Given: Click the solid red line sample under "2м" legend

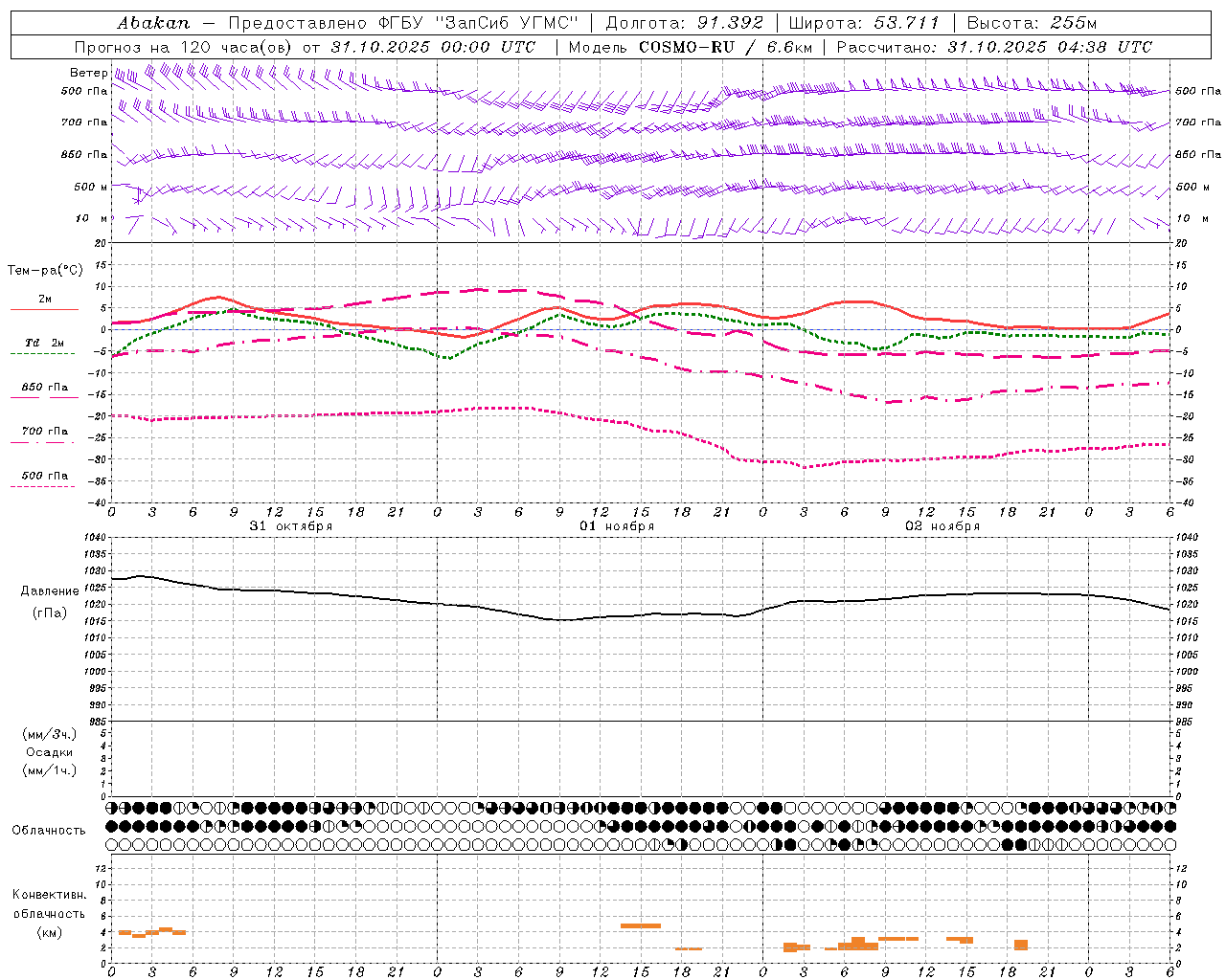Looking at the screenshot, I should 44,310.
